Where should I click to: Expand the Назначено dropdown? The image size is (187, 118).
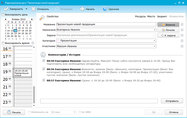pos(154,30)
